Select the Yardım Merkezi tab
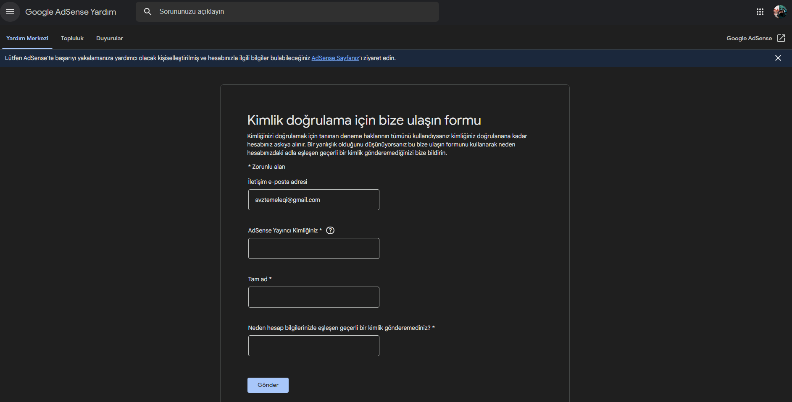This screenshot has height=402, width=792. (x=27, y=38)
